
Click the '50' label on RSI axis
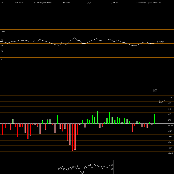click(x=2, y=46)
